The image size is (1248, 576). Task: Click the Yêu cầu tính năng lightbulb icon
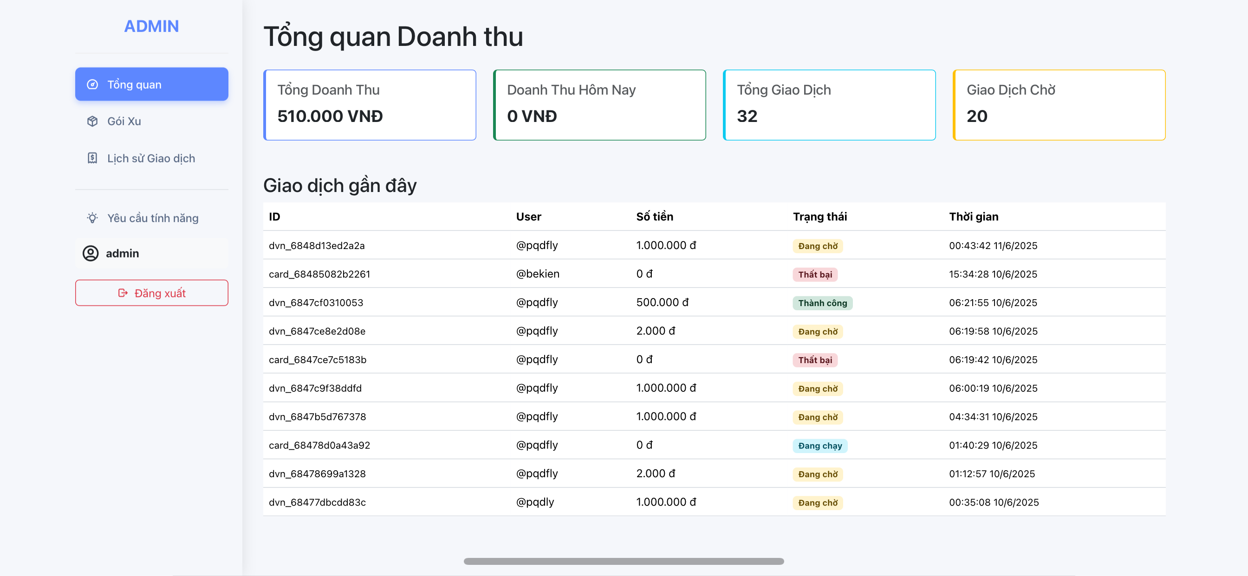click(92, 218)
